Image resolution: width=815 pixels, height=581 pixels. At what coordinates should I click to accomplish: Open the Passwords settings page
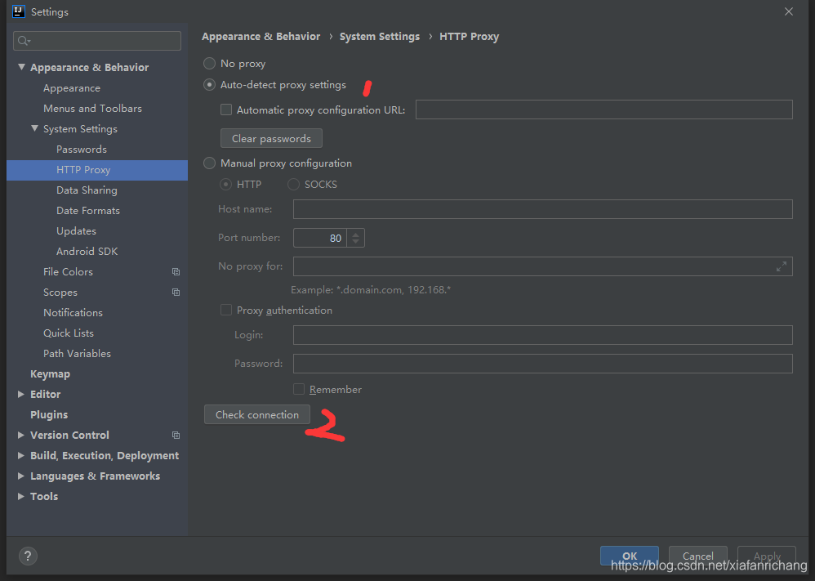tap(82, 150)
